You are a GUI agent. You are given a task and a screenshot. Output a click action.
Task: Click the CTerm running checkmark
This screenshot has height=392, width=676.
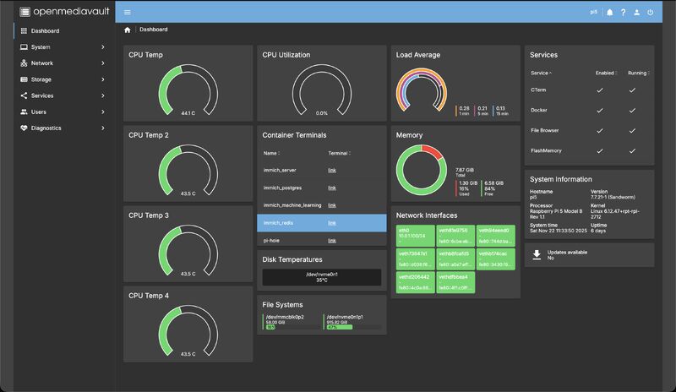632,90
